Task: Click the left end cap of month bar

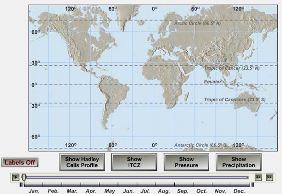Action: click(22, 184)
